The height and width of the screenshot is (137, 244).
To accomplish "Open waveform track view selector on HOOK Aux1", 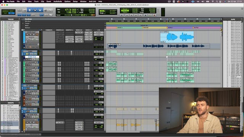I will pos(32,37).
